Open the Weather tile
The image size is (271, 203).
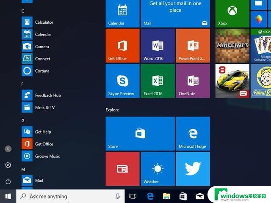coord(158,169)
